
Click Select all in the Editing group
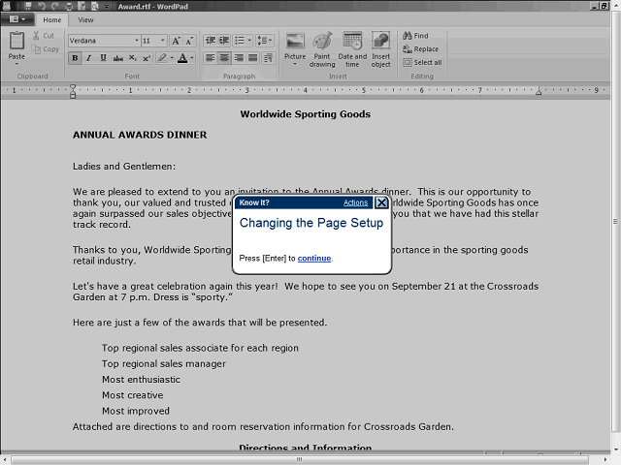[x=422, y=62]
